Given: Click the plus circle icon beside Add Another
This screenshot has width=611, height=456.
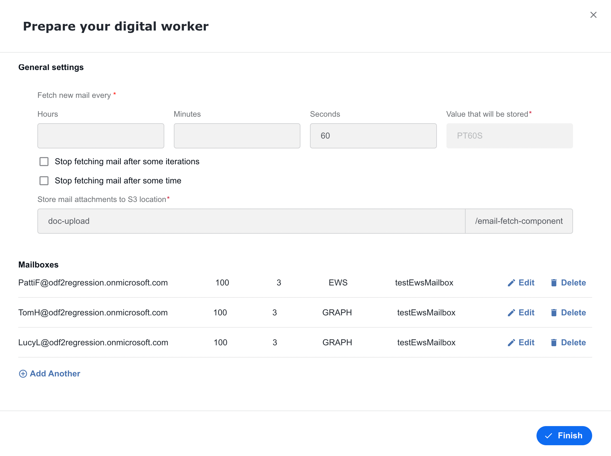Looking at the screenshot, I should pos(23,374).
